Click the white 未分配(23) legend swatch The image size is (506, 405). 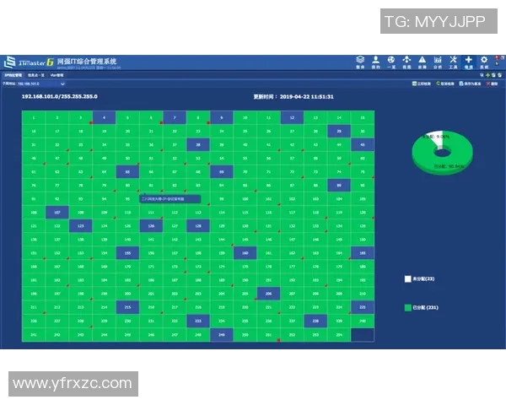tap(407, 278)
